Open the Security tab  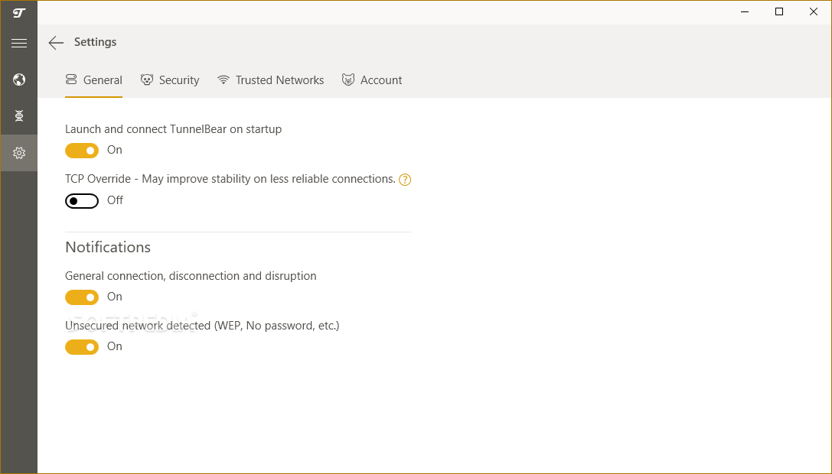(x=170, y=80)
